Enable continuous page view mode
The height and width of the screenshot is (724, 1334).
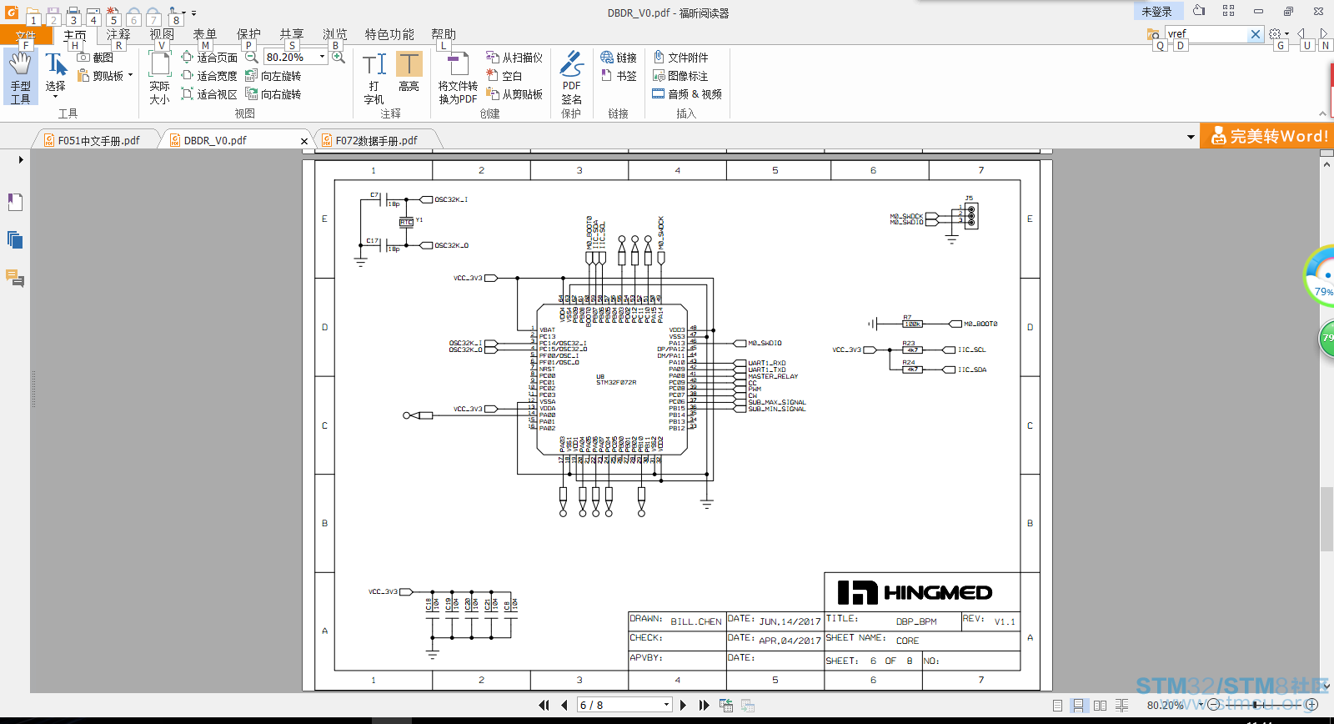pos(1079,705)
